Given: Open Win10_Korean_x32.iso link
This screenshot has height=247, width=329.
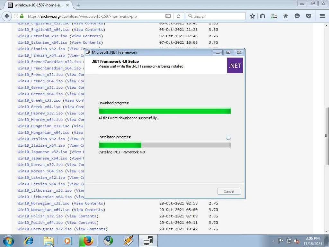Looking at the screenshot, I should [40, 165].
